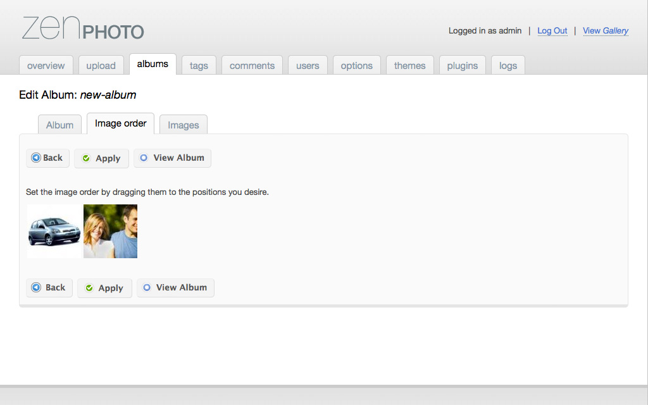Viewport: 648px width, 405px height.
Task: Open the tags tab
Action: pyautogui.click(x=199, y=66)
